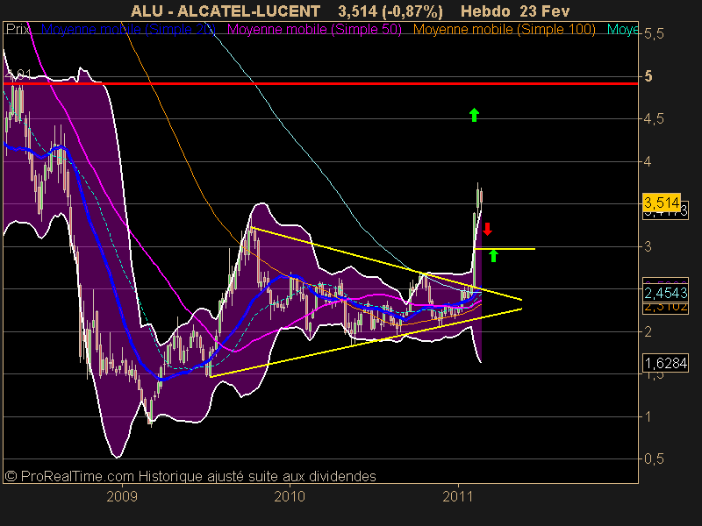Viewport: 702px width, 526px height.
Task: Select "Moyenne mobile (Simple 20)" legend entry
Action: (x=128, y=30)
